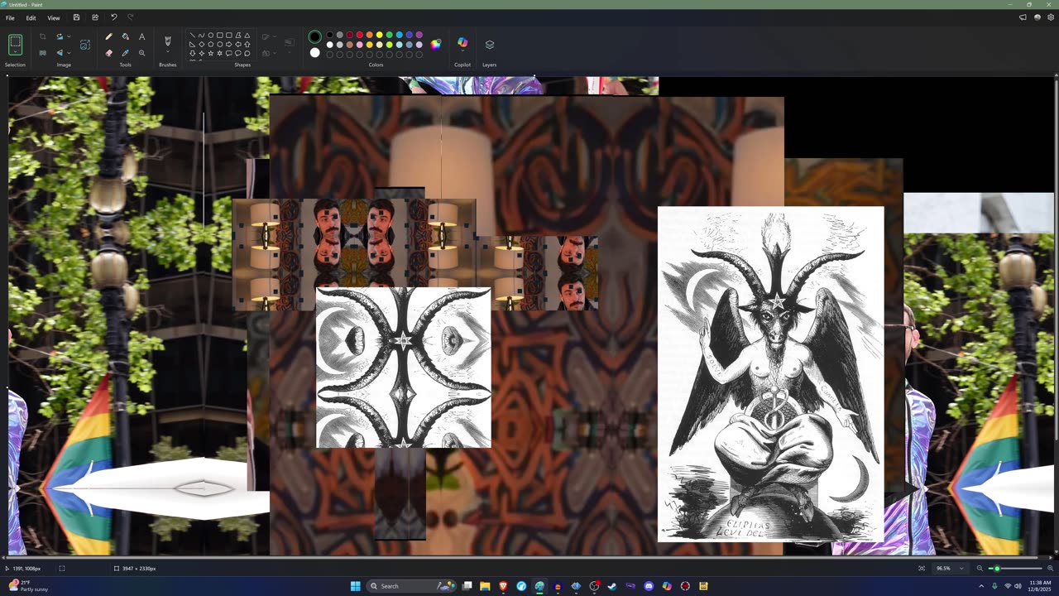Choose the Right arrow shape
This screenshot has width=1059, height=596.
[x=228, y=44]
